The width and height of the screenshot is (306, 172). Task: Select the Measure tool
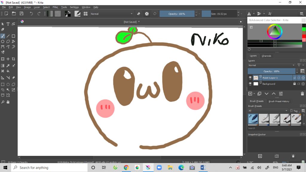8,78
